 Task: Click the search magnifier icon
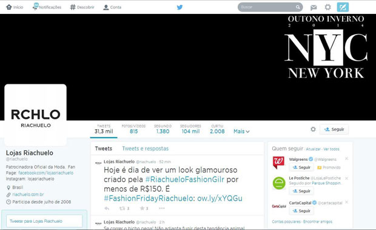click(x=298, y=7)
